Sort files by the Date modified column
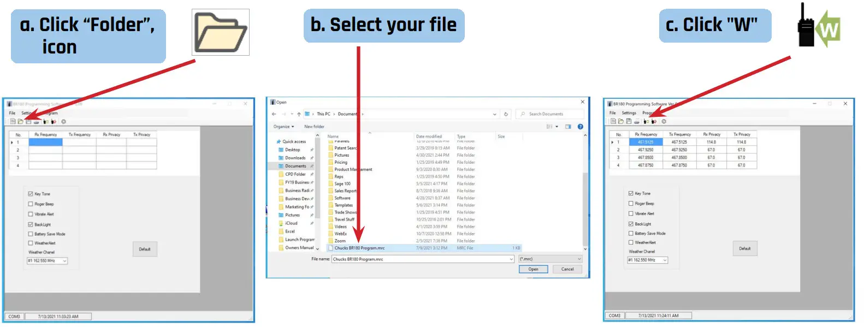Image resolution: width=864 pixels, height=327 pixels. 429,136
